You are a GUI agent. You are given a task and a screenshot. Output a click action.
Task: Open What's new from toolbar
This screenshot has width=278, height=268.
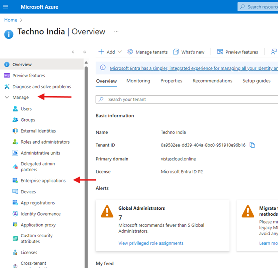pos(189,52)
